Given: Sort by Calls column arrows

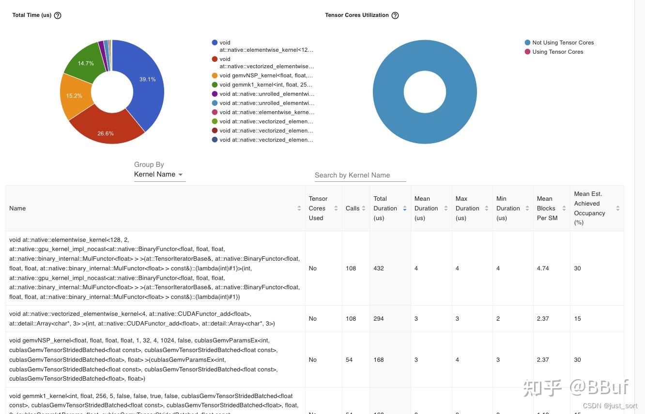Looking at the screenshot, I should pos(364,208).
